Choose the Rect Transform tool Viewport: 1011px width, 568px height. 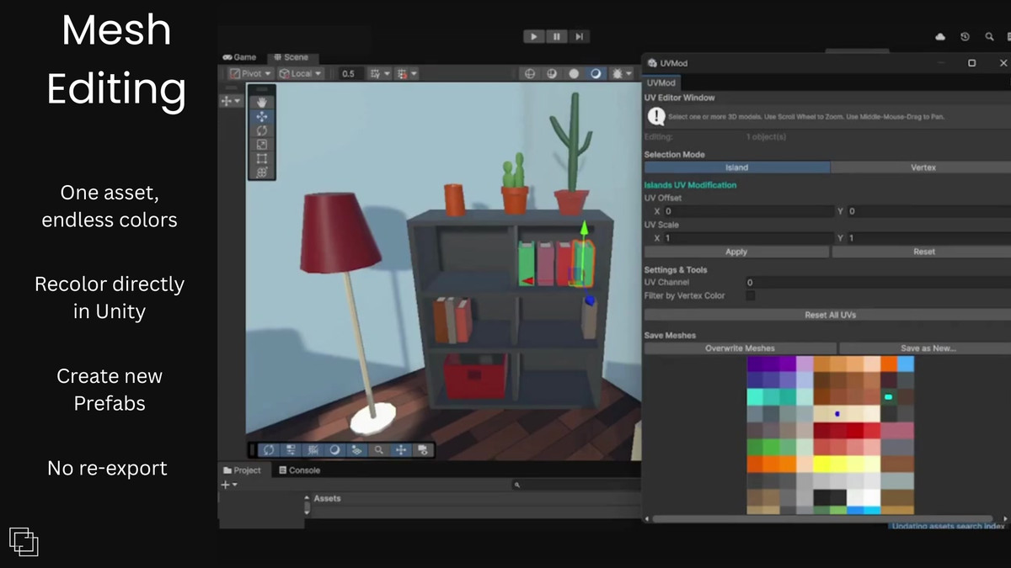pos(262,157)
